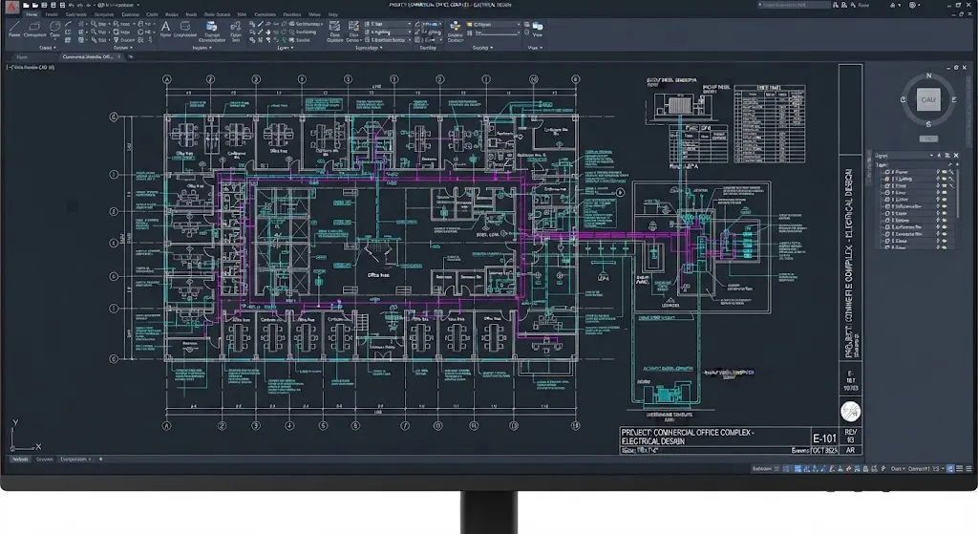Click the search box in title bar

pyautogui.click(x=794, y=5)
